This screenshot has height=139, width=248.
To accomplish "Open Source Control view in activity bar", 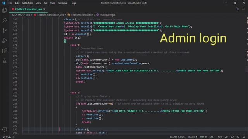I will tap(5, 31).
